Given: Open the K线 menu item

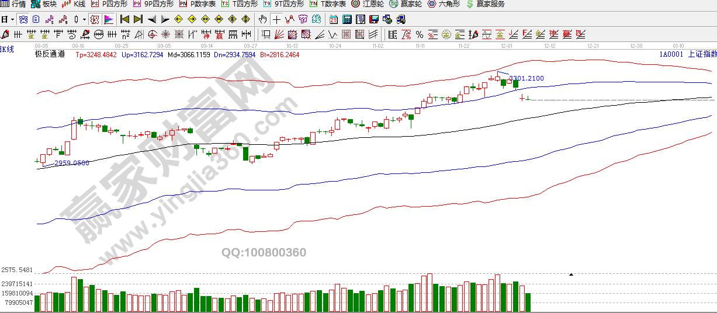Looking at the screenshot, I should point(74,4).
